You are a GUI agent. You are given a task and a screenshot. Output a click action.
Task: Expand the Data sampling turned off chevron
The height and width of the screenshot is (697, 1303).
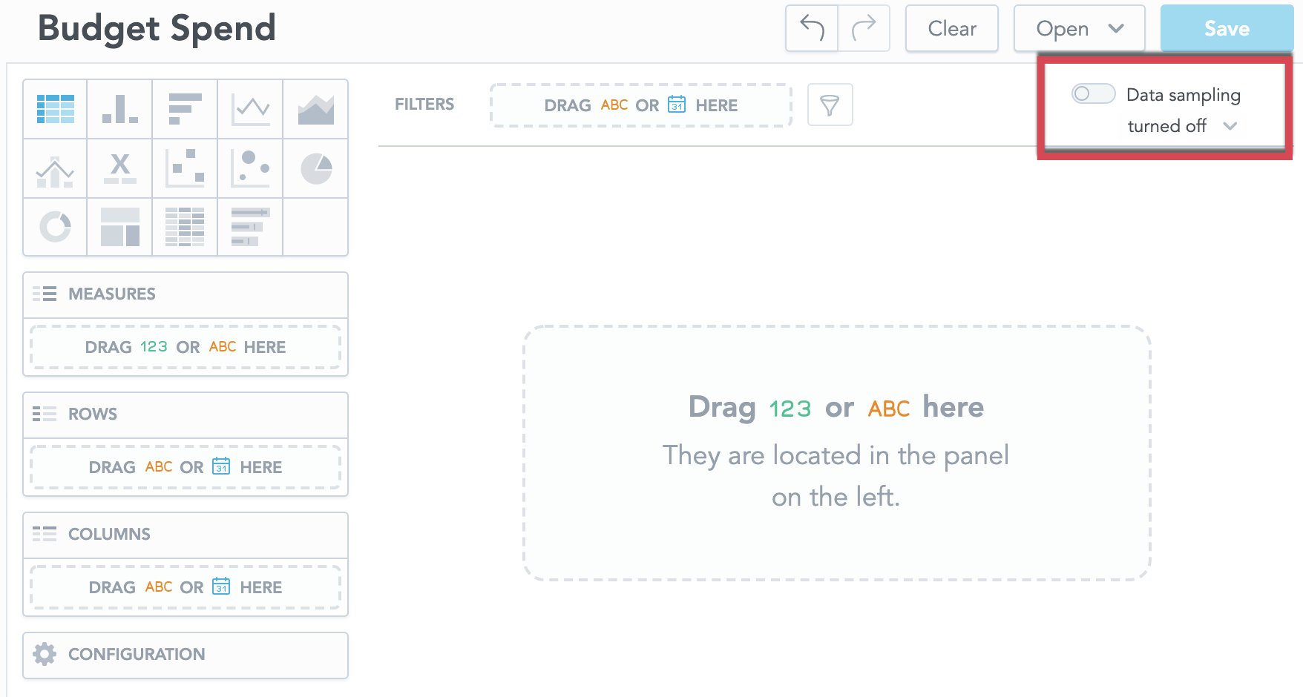[1230, 126]
